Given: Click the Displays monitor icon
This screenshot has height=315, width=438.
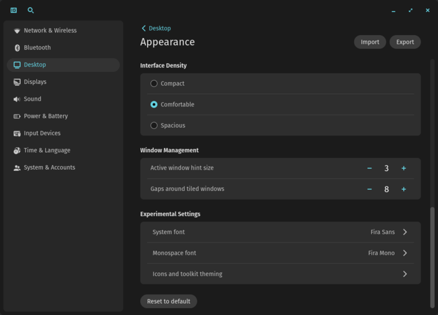Looking at the screenshot, I should 17,82.
